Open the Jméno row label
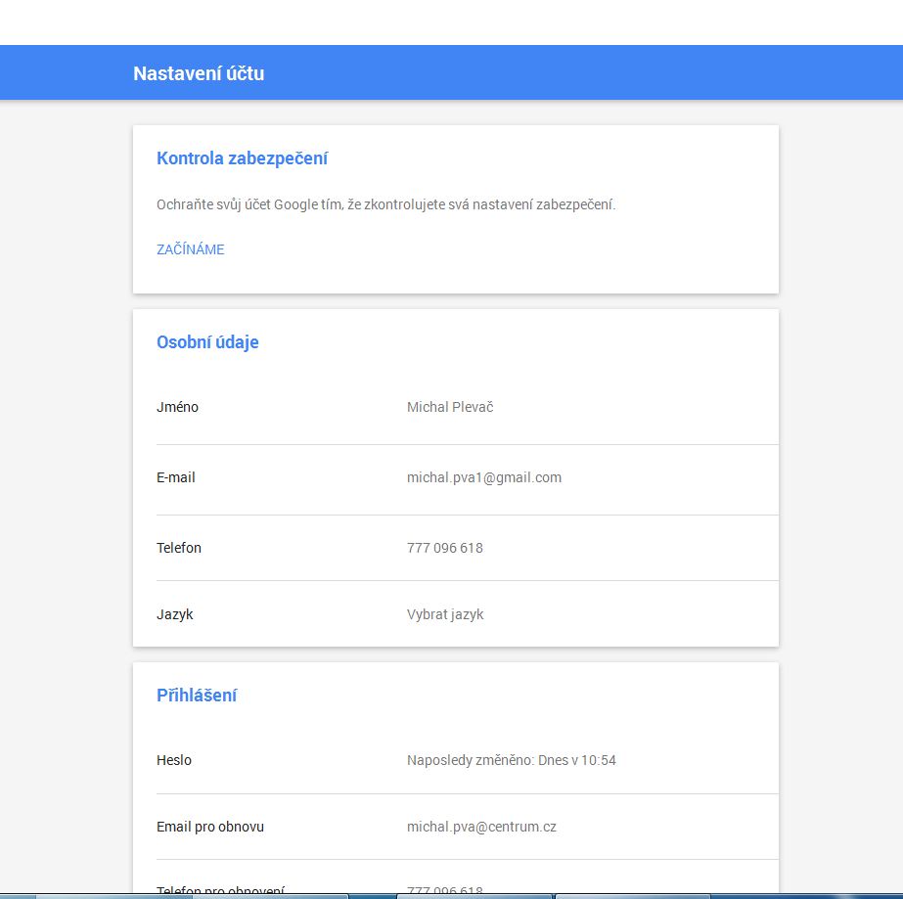903x899 pixels. pos(177,407)
